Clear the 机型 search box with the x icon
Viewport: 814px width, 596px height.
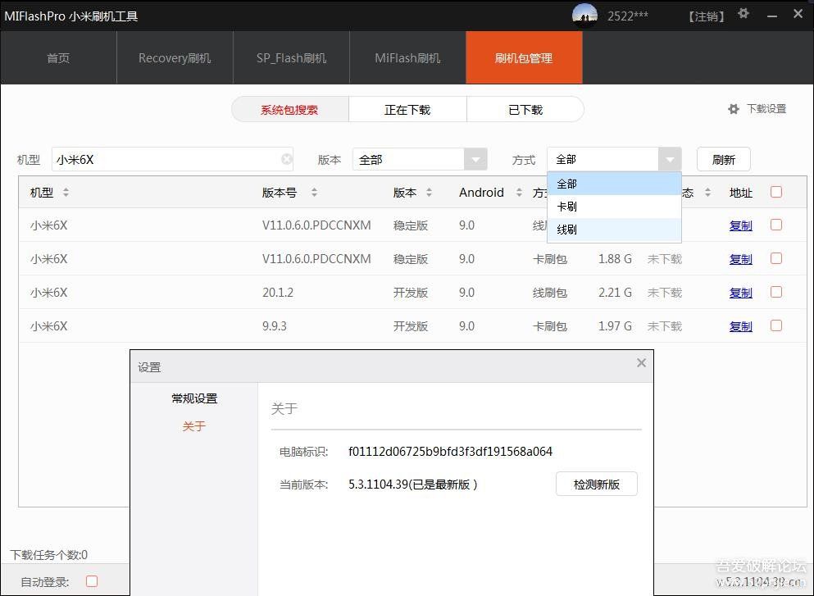click(287, 158)
